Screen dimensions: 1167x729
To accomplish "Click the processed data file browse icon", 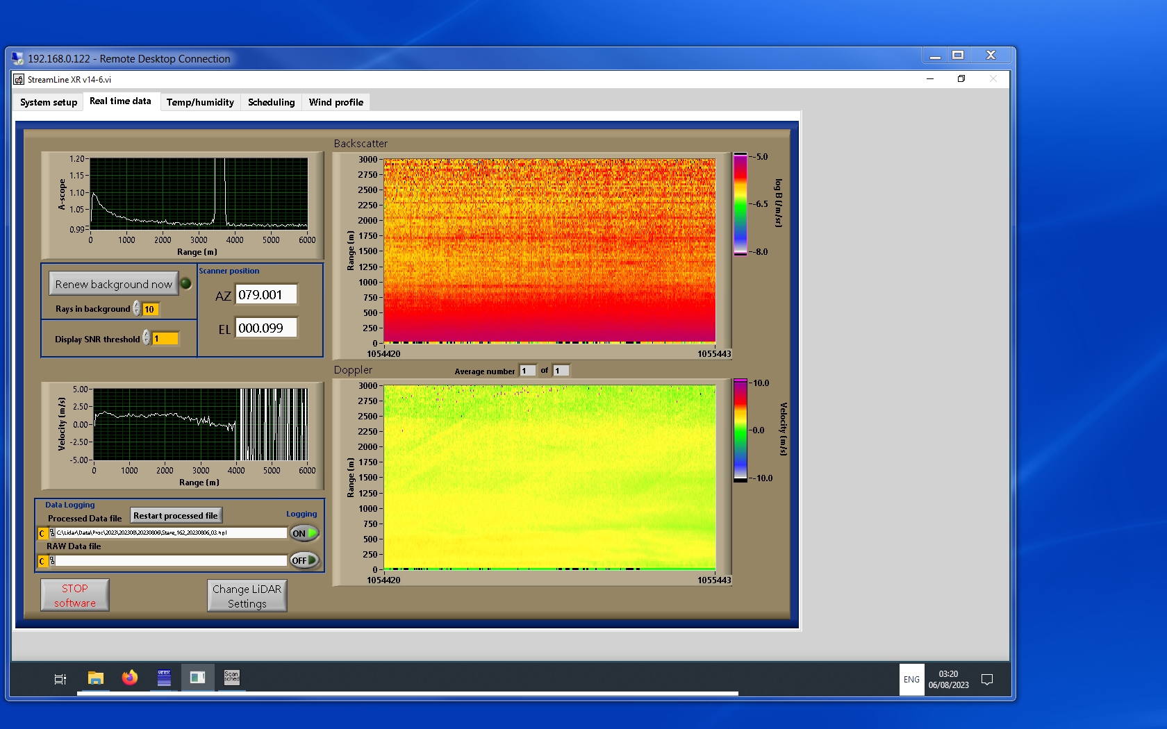I will point(52,533).
